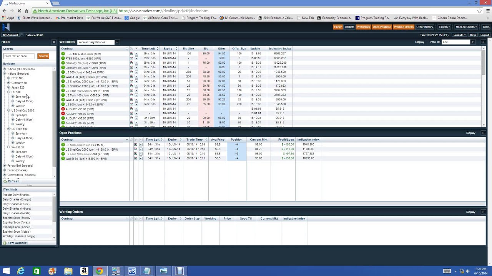Close the Finder panel
The image size is (492, 276).
coord(54,42)
